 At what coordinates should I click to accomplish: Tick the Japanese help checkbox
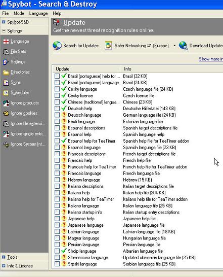click(x=57, y=219)
